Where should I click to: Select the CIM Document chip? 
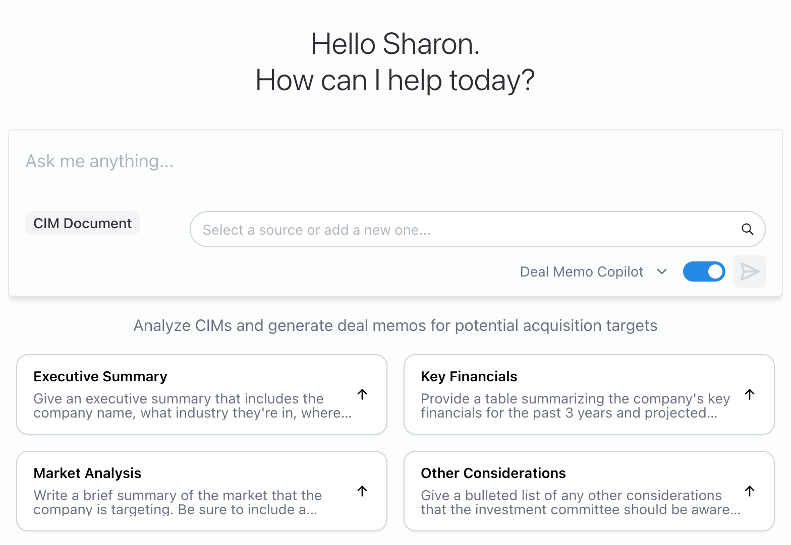pos(82,223)
